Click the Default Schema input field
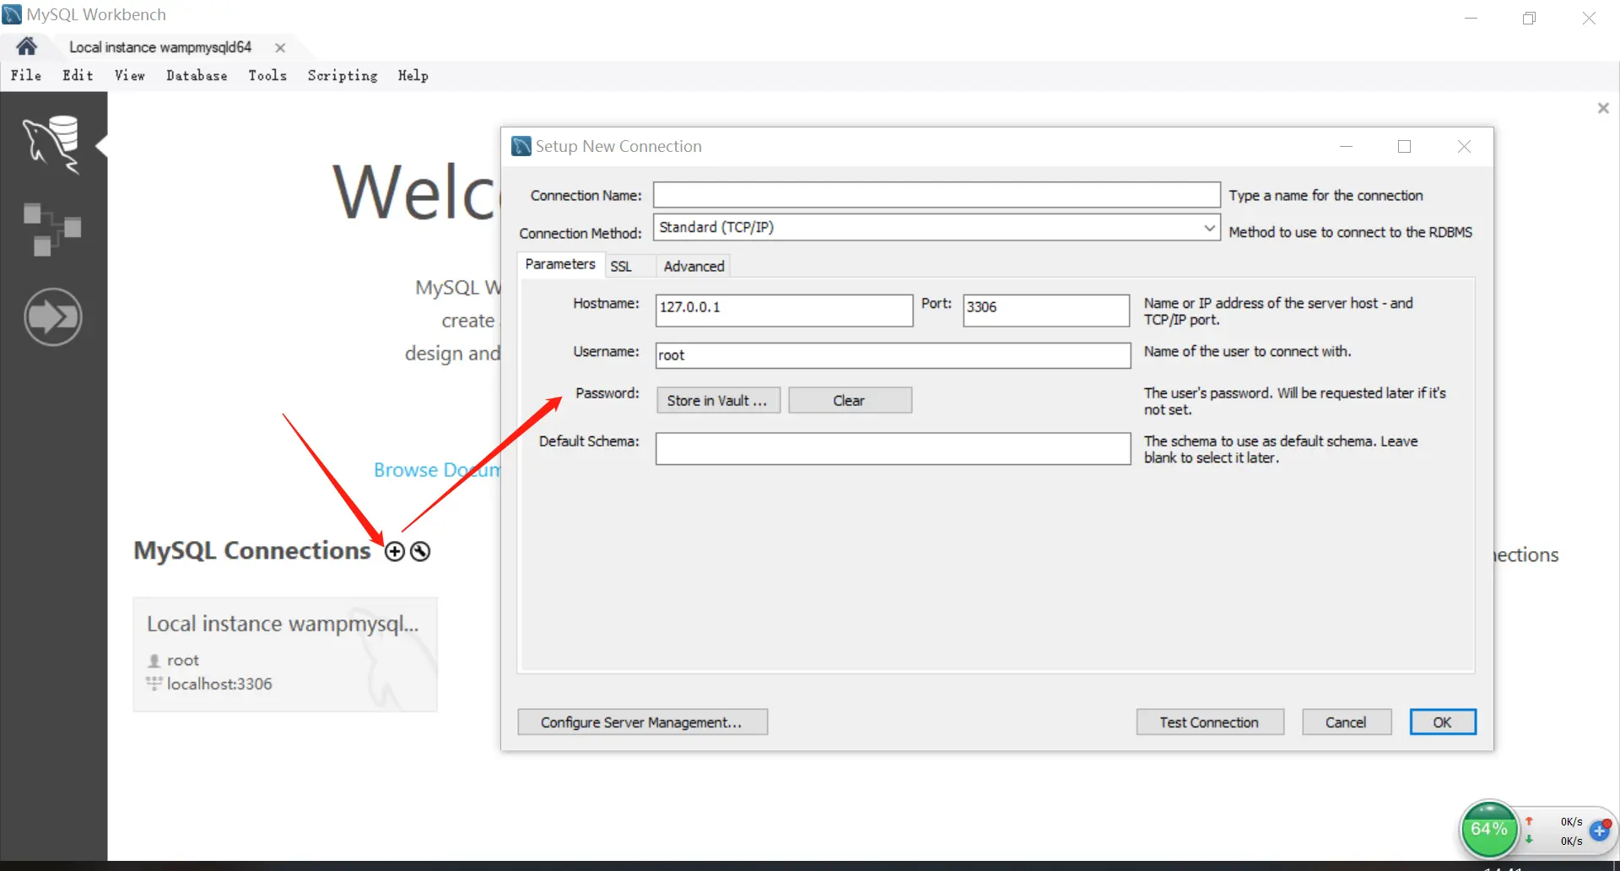 coord(893,448)
